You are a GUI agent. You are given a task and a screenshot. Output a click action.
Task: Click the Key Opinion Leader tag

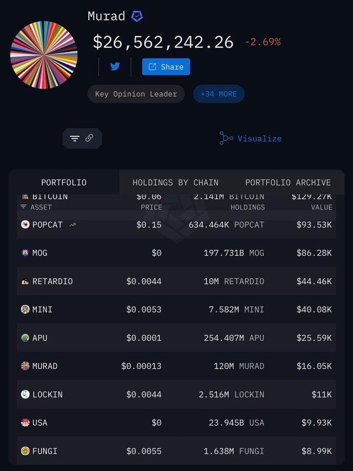pos(136,94)
